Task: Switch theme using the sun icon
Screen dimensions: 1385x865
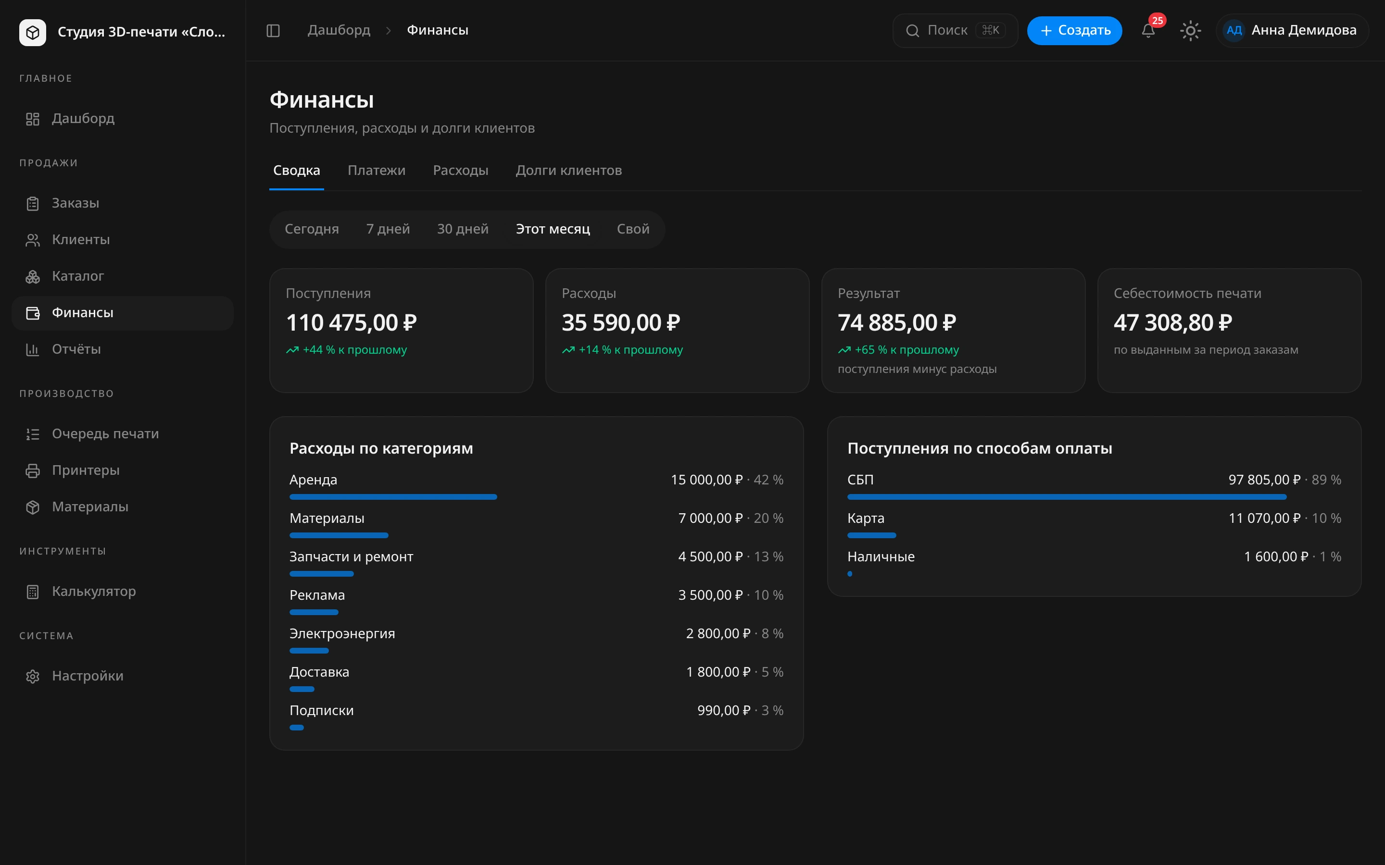Action: (1190, 30)
